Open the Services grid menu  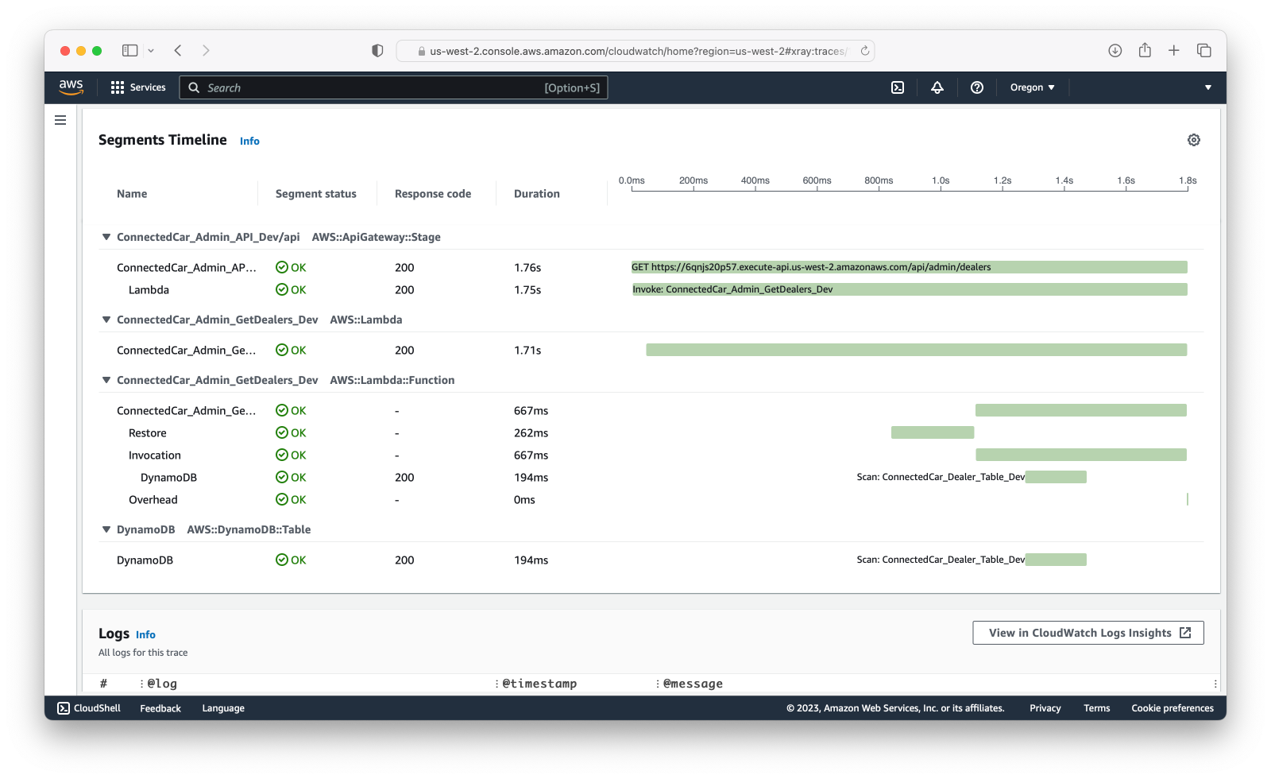coord(138,87)
